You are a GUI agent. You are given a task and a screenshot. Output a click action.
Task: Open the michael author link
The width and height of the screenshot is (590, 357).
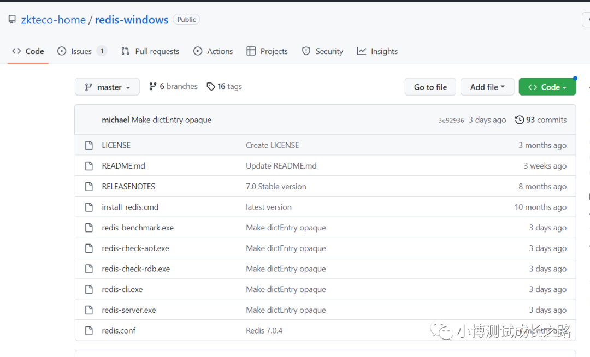pos(115,120)
